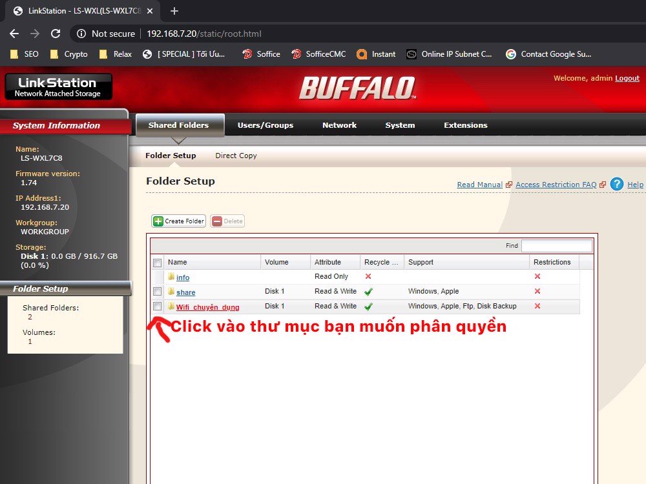Open the Read Manual link
646x484 pixels.
479,185
